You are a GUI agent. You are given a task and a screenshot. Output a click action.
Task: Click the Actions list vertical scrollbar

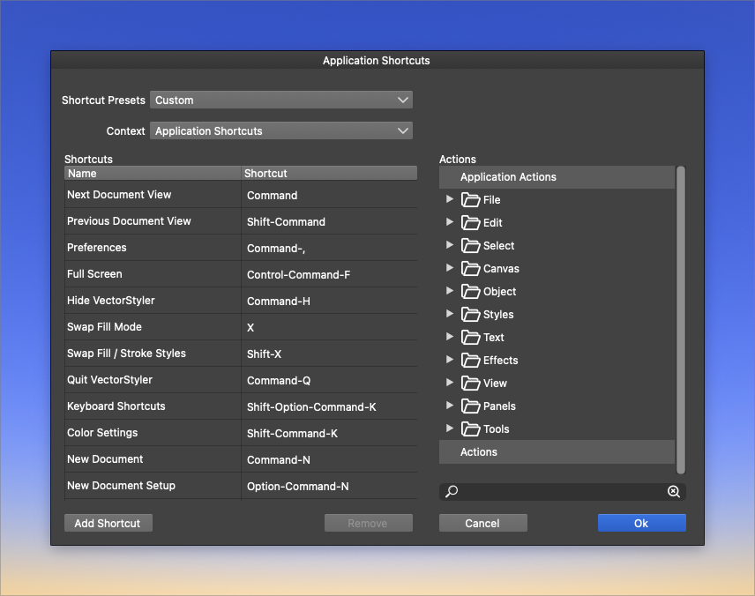tap(681, 317)
